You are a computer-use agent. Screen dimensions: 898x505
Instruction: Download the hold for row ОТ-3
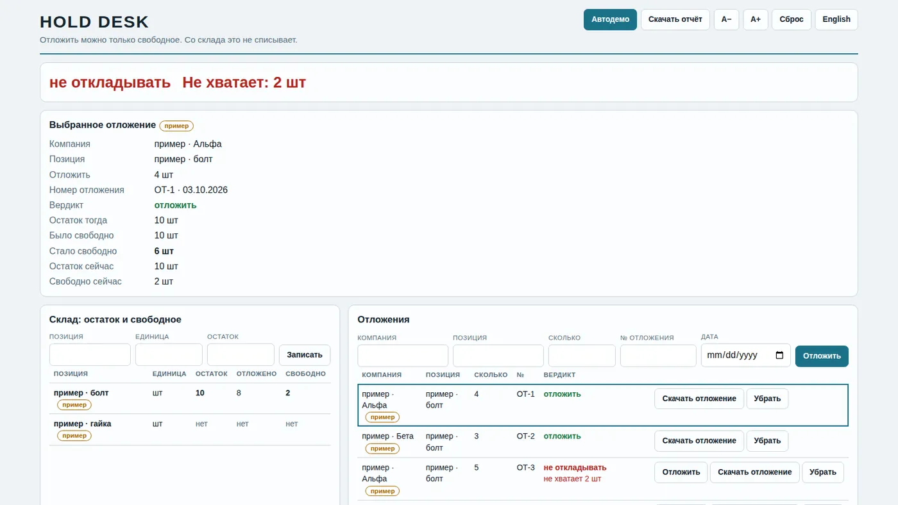(755, 472)
